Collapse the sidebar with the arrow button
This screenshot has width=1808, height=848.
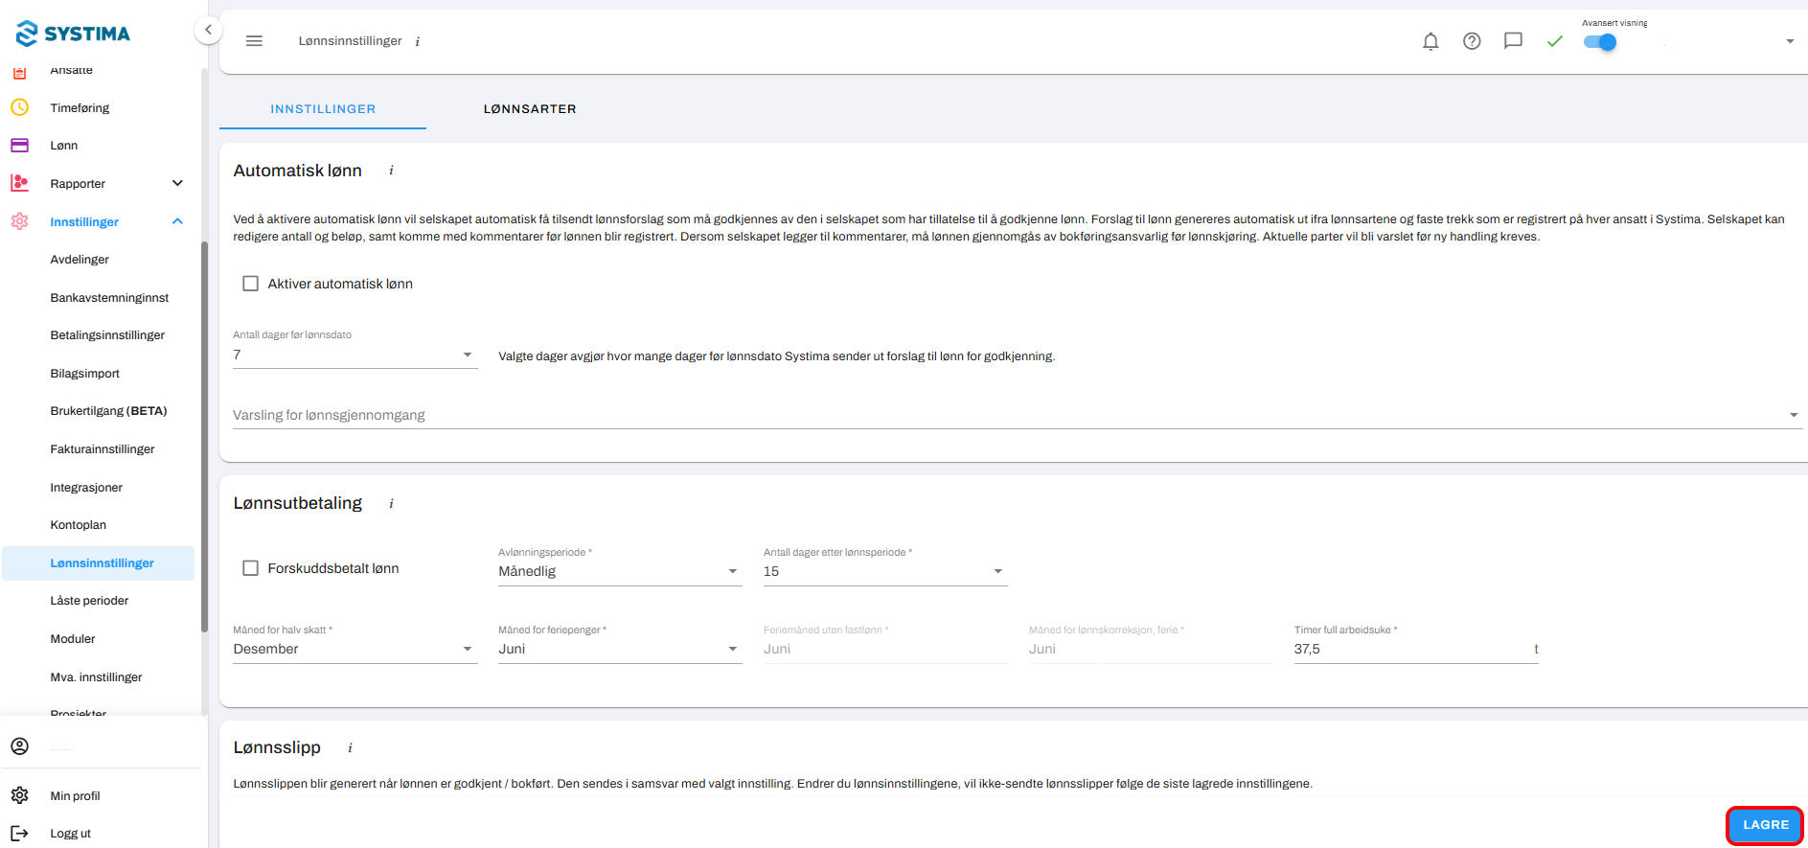point(208,30)
